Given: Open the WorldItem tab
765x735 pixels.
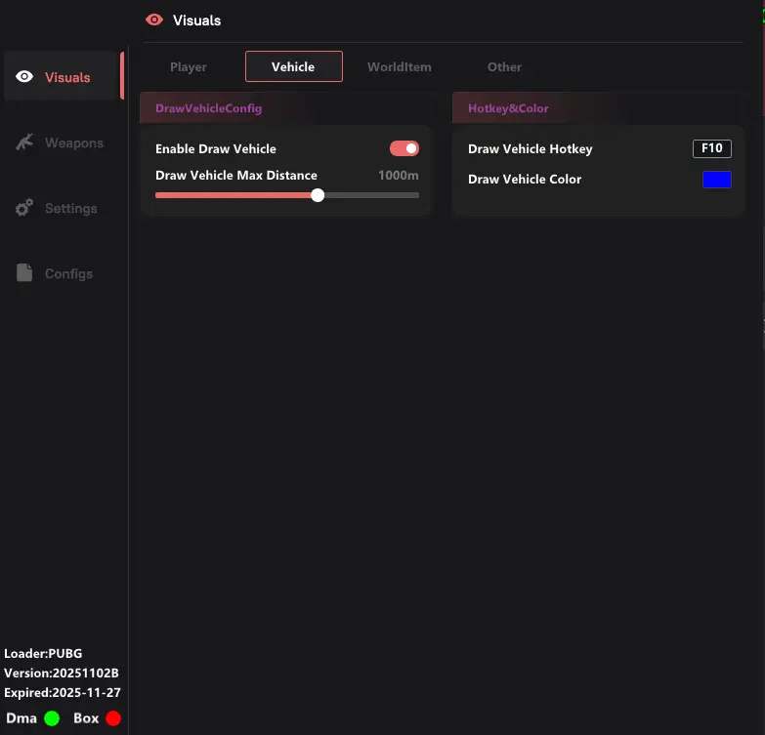Looking at the screenshot, I should point(399,66).
